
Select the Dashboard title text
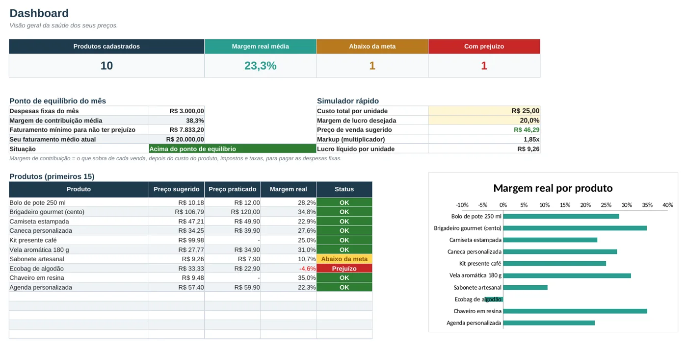point(39,13)
